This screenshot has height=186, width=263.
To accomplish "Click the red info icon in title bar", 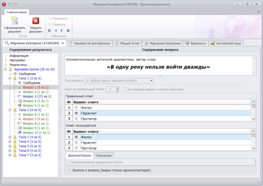I will 4,5.
